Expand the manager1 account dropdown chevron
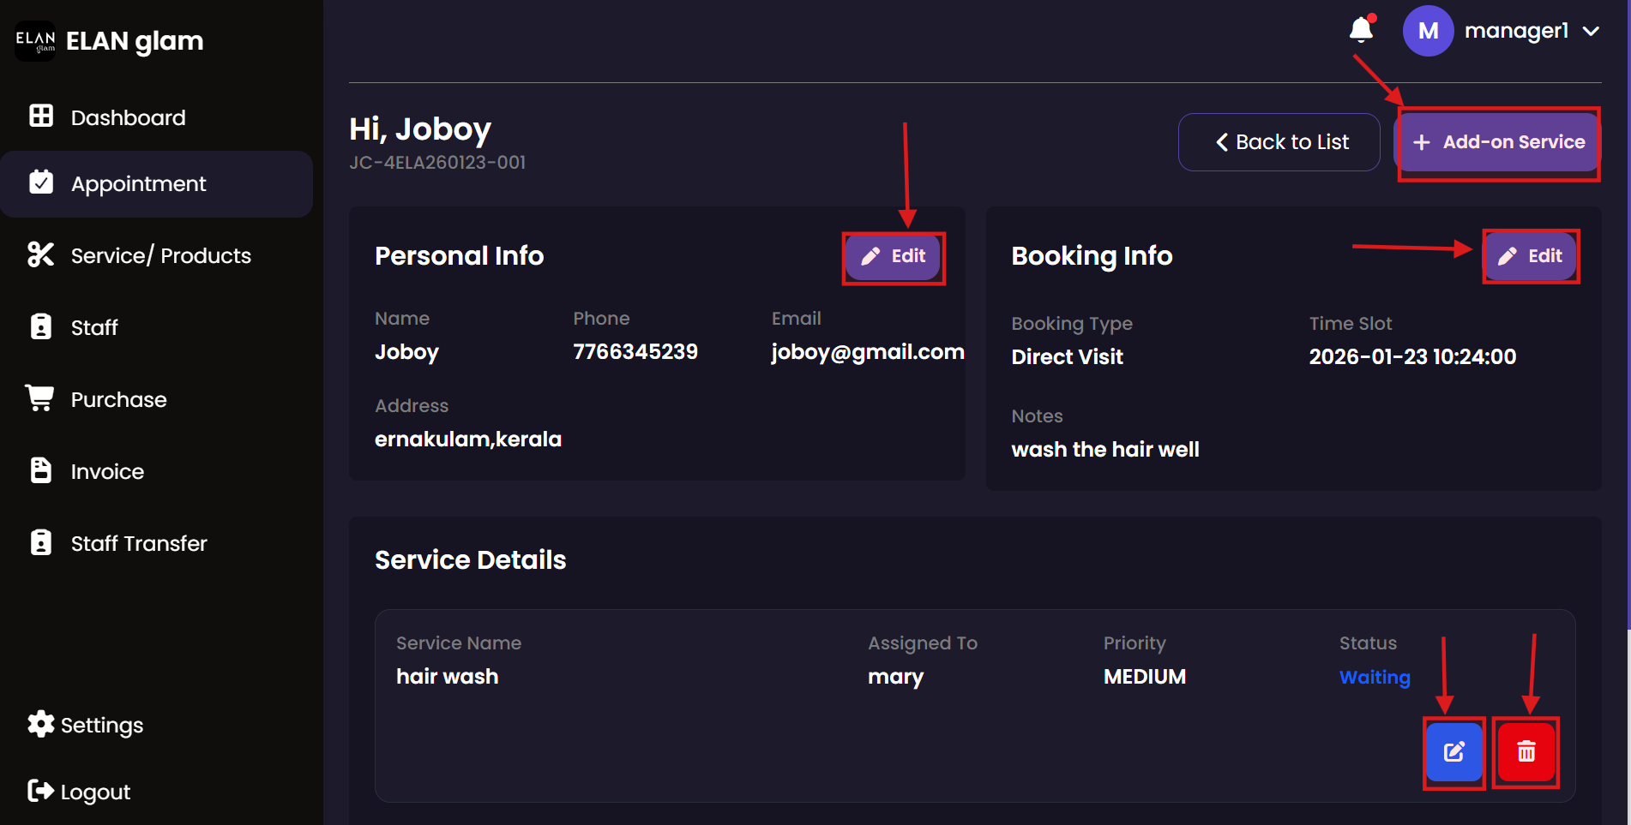The width and height of the screenshot is (1631, 825). coord(1592,32)
